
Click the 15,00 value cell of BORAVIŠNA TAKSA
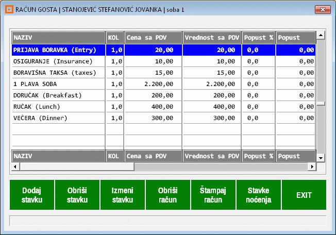pyautogui.click(x=212, y=73)
